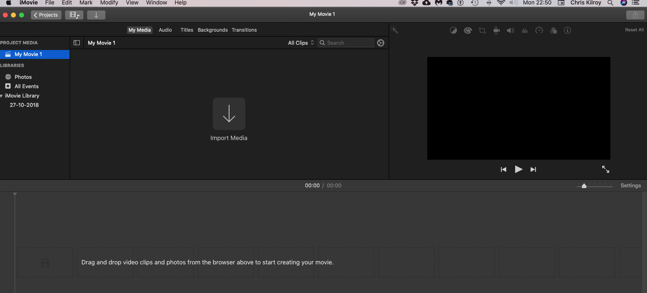Open the Help menu
The image size is (647, 293).
pos(180,3)
